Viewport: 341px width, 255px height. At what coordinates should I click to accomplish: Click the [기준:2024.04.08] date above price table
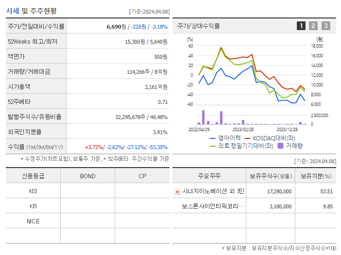pyautogui.click(x=149, y=12)
